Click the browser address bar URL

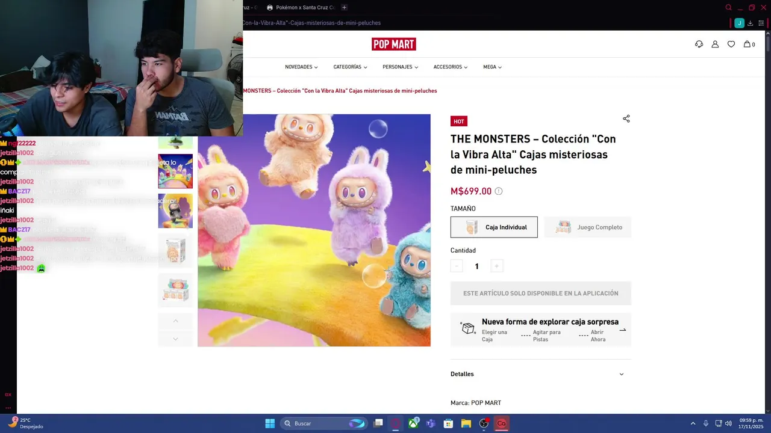312,23
